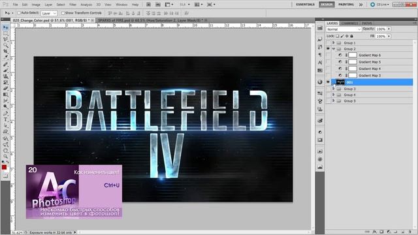The image size is (418, 235).
Task: Click the Opacity 100% value field
Action: (x=381, y=29)
